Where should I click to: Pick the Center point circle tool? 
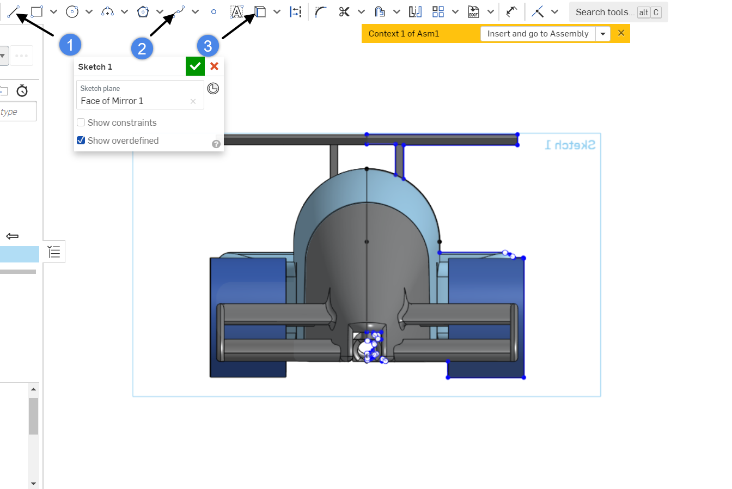(72, 11)
